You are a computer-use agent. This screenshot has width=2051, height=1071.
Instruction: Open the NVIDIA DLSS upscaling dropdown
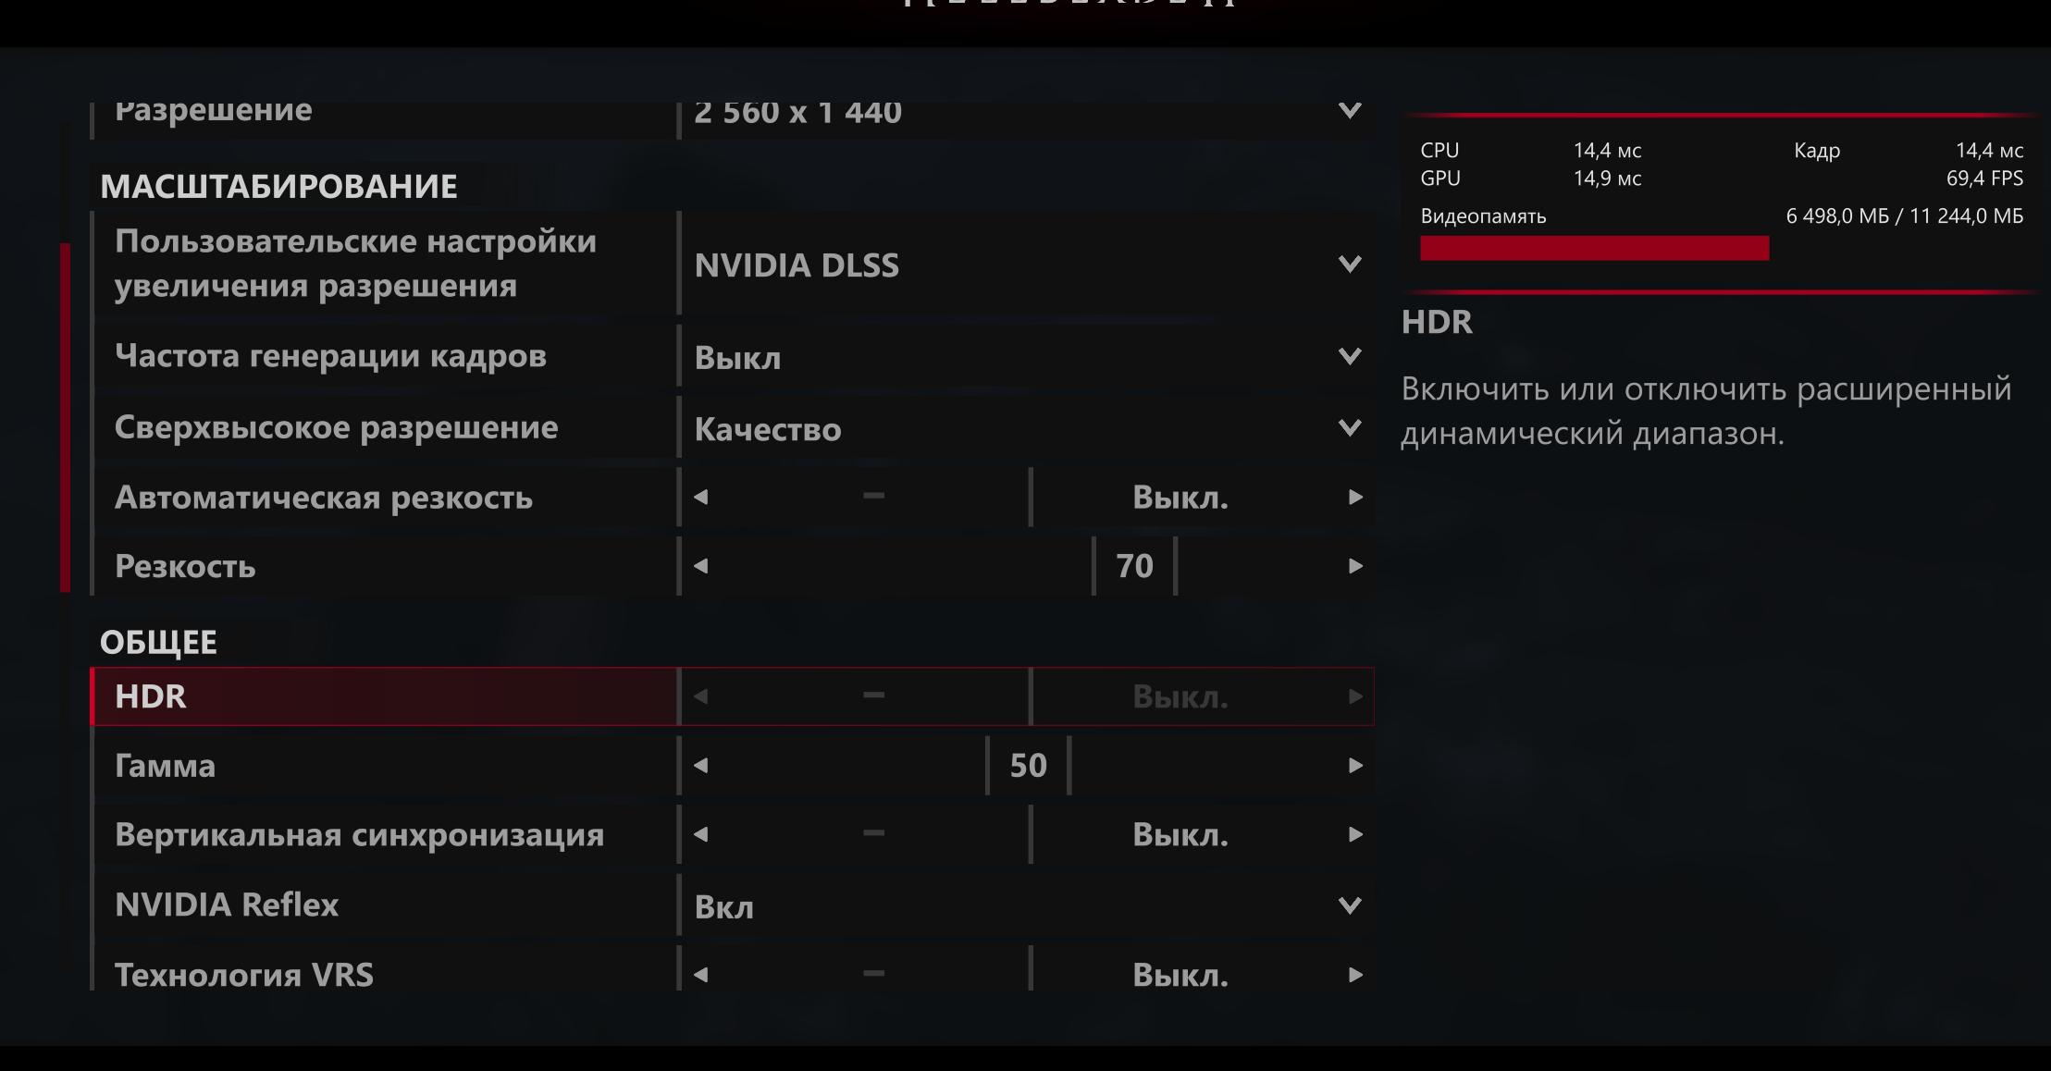[x=1350, y=265]
